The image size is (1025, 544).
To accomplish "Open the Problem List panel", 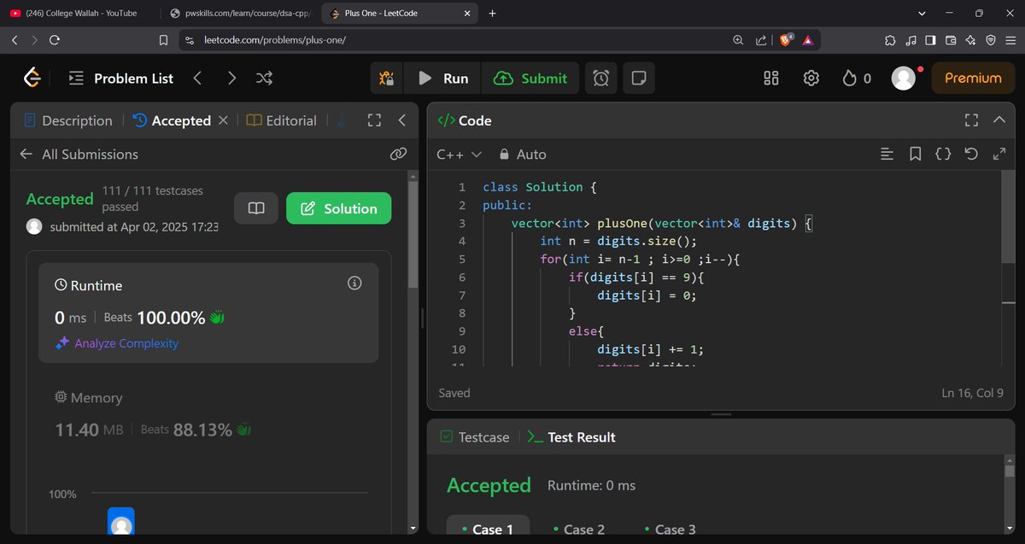I will [120, 79].
